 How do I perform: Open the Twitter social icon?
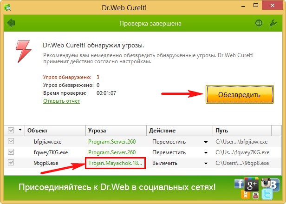tap(267, 194)
